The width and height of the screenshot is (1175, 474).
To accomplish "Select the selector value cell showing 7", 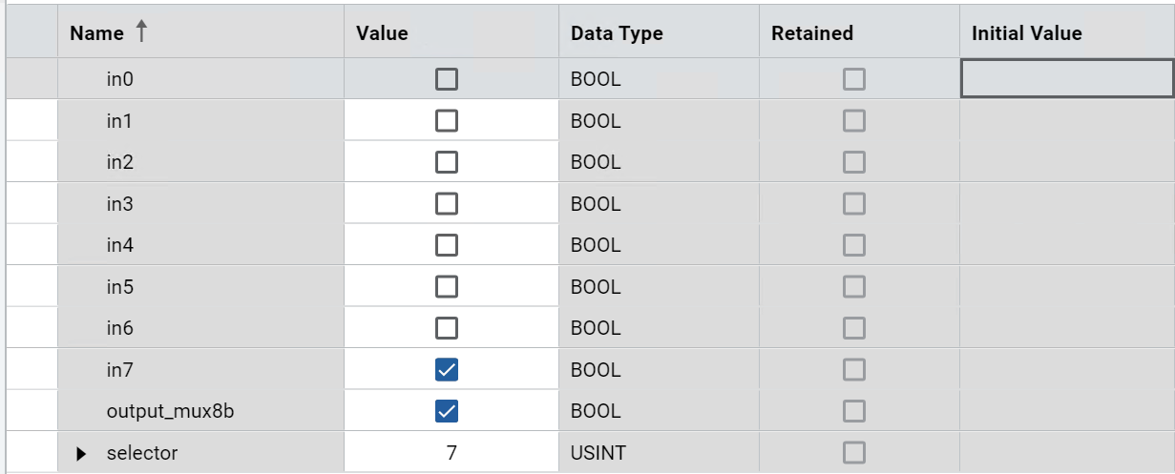I will [x=451, y=452].
